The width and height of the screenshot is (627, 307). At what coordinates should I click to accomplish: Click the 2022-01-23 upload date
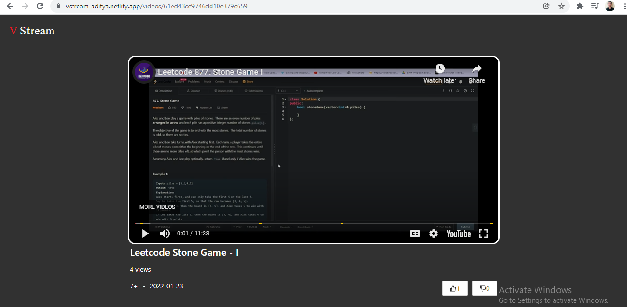[x=166, y=286]
